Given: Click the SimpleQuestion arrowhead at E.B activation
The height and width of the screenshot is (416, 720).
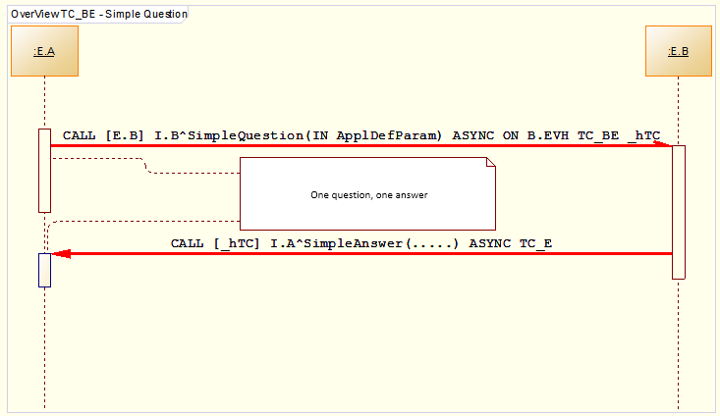Looking at the screenshot, I should click(666, 145).
